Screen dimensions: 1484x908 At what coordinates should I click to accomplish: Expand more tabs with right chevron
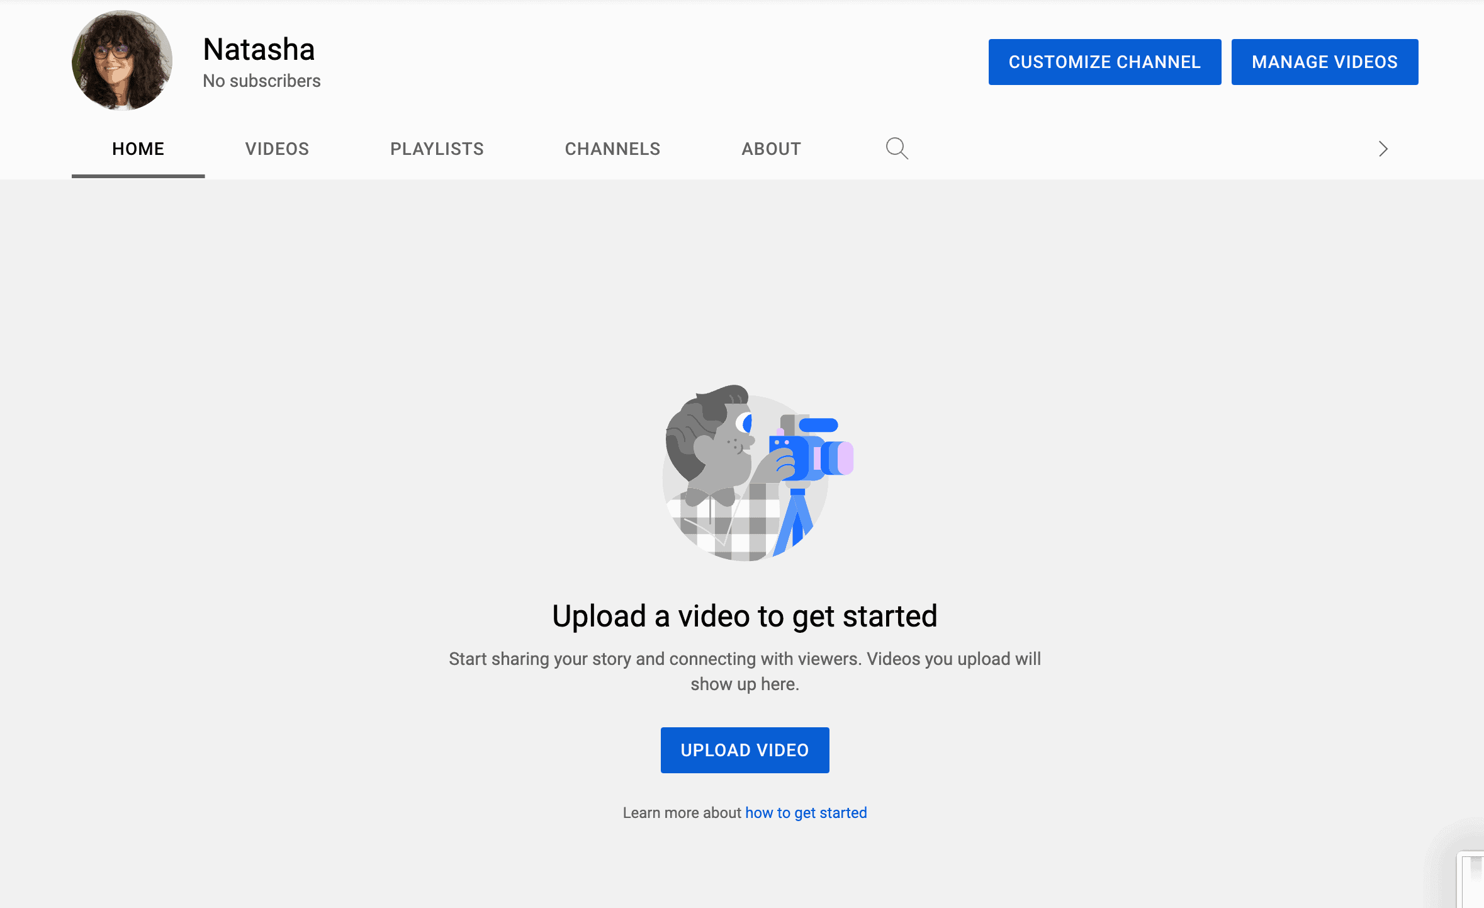point(1383,149)
